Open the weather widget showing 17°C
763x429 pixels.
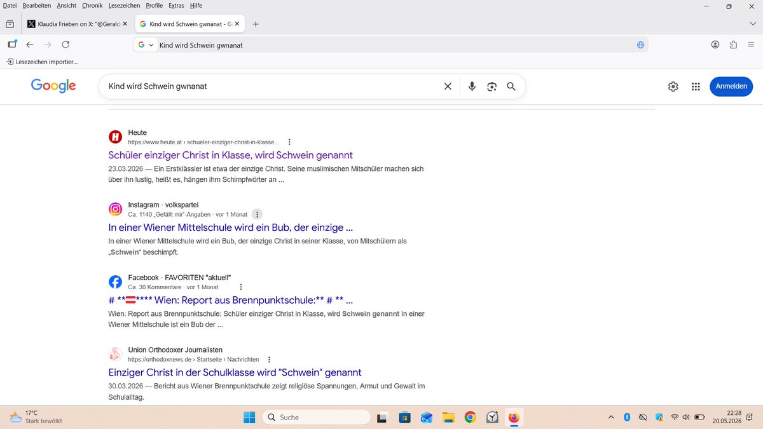36,417
